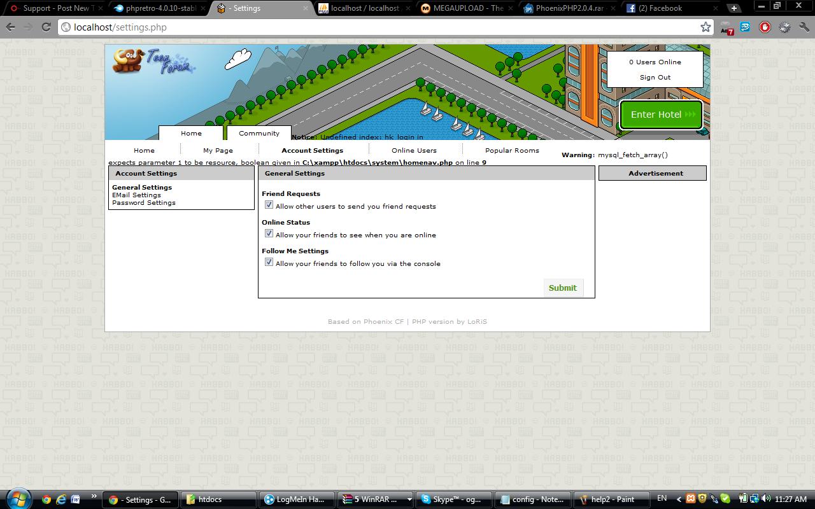Click the 0 Users Online text

655,62
